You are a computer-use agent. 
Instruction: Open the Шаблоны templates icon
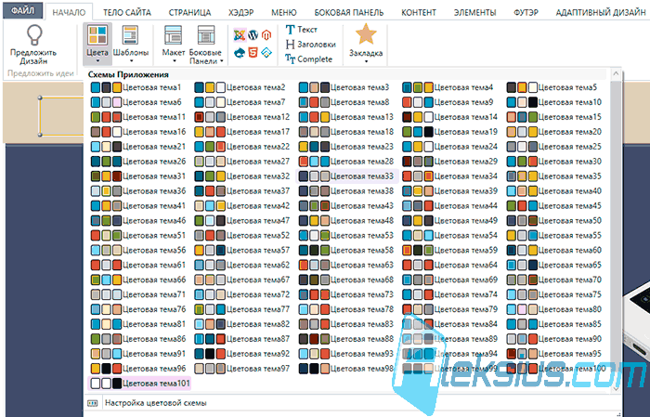[130, 34]
